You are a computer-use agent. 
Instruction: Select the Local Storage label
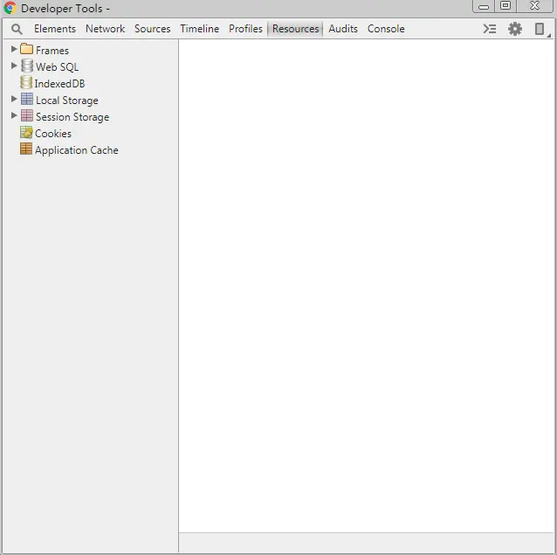(66, 101)
